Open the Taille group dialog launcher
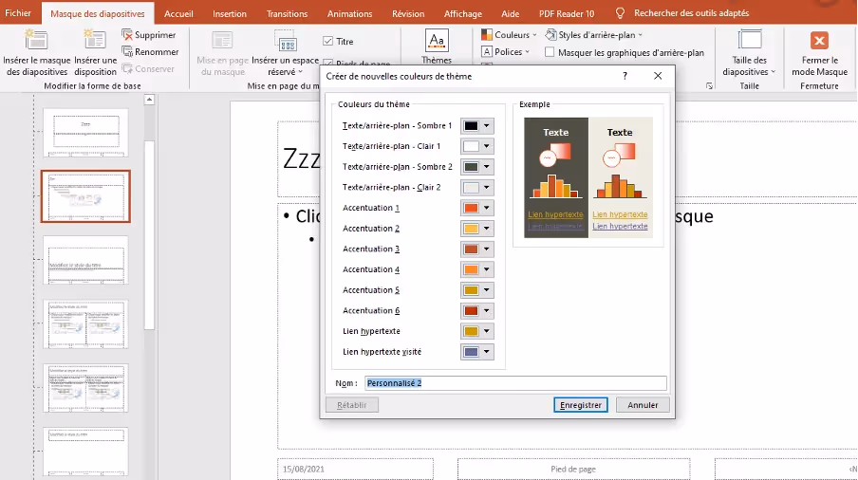858x480 pixels. [709, 85]
